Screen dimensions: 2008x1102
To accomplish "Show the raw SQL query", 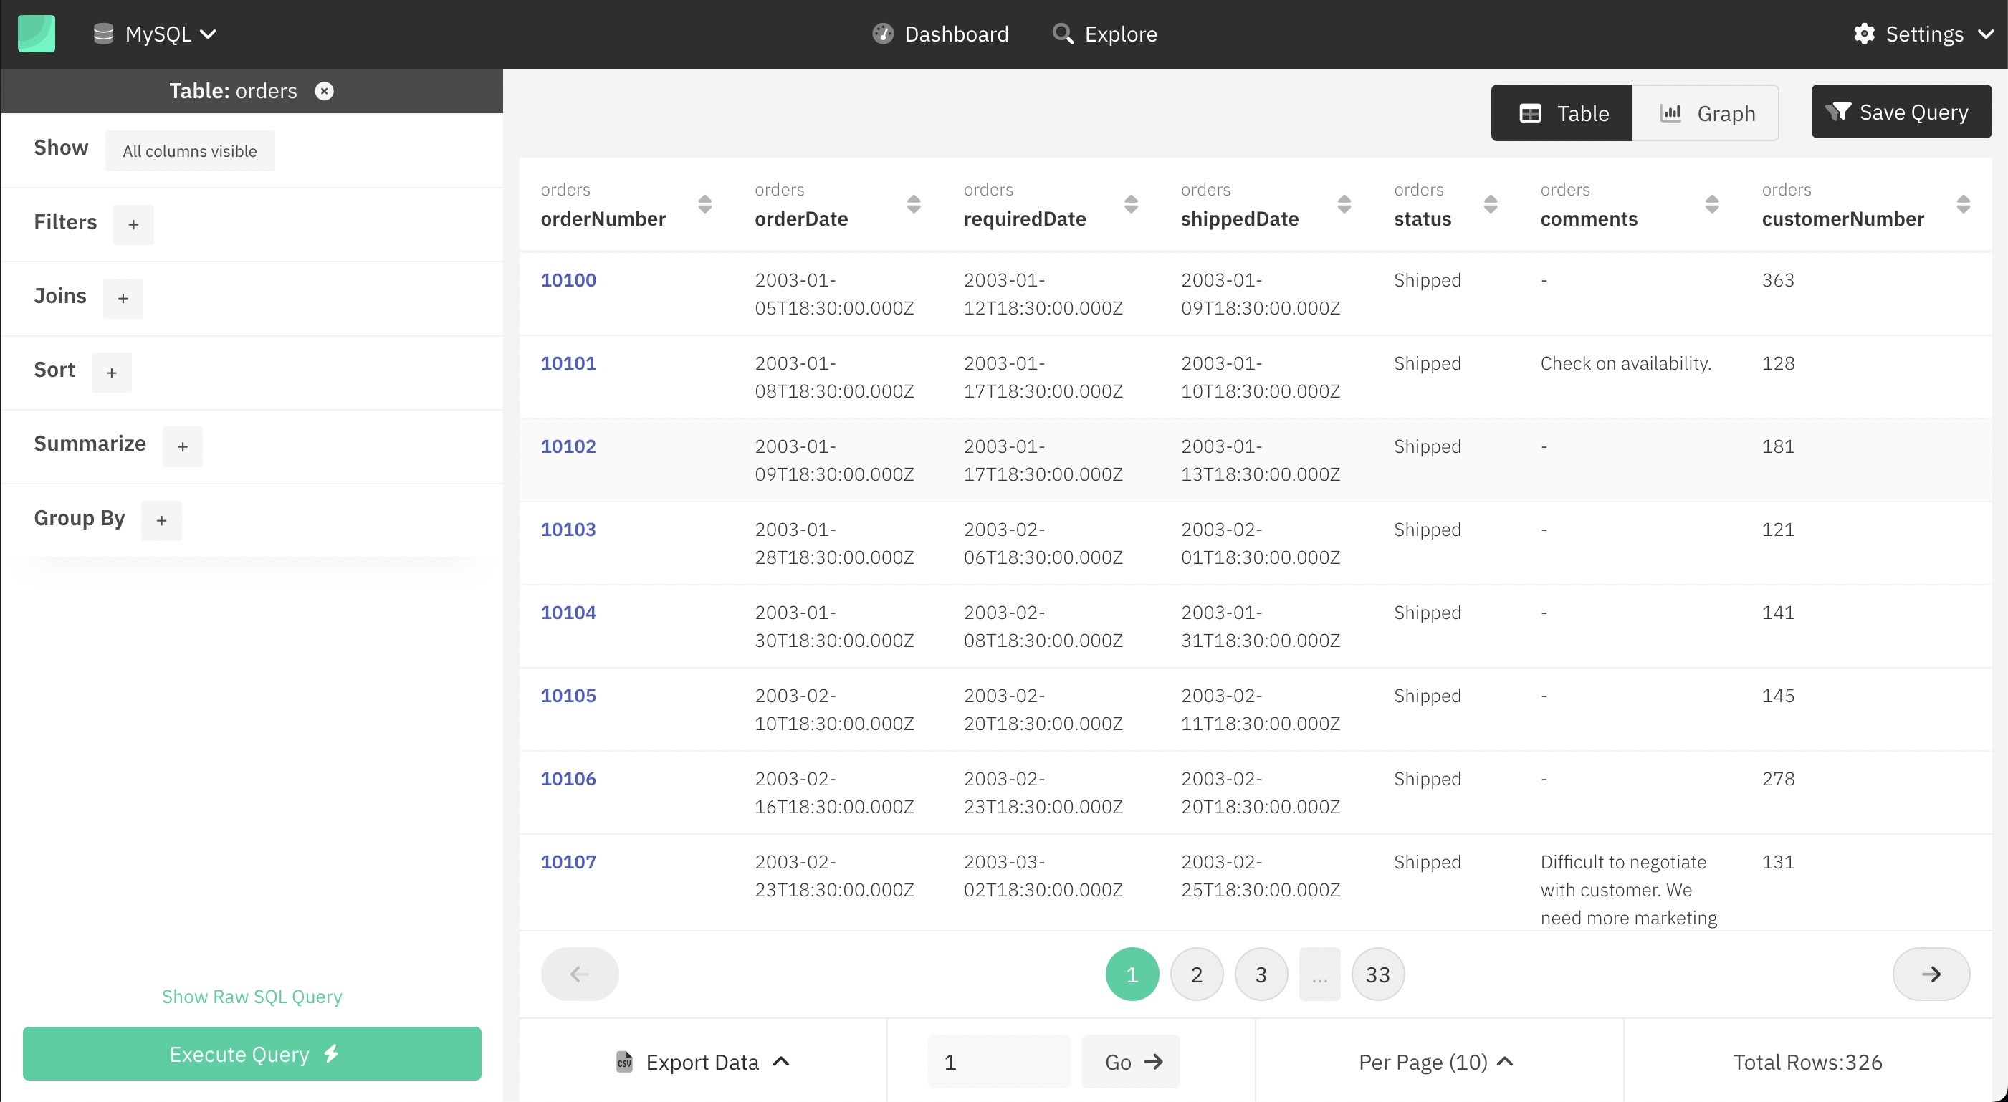I will (x=252, y=996).
